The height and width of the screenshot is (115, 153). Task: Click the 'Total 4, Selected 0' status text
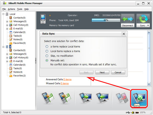pos(12,113)
